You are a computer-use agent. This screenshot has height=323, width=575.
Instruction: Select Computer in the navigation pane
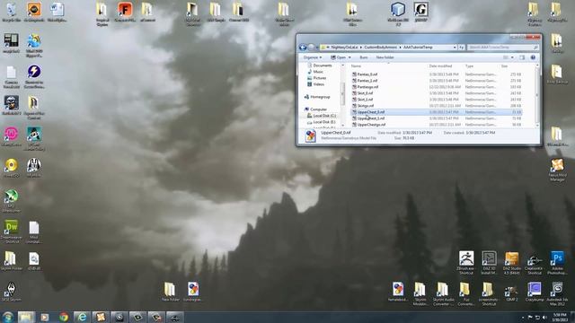(318, 109)
